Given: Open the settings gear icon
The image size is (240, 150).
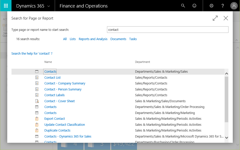Looking at the screenshot, I should click(x=211, y=6).
